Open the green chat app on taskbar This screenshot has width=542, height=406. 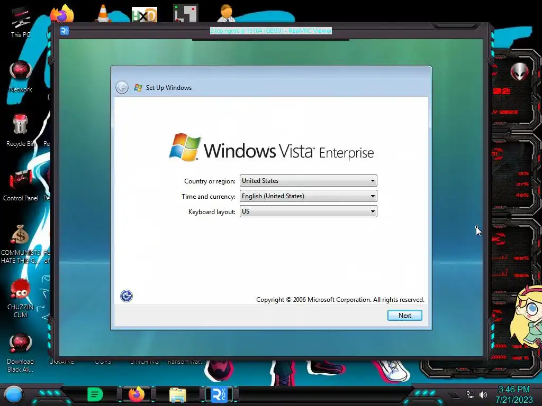point(95,394)
